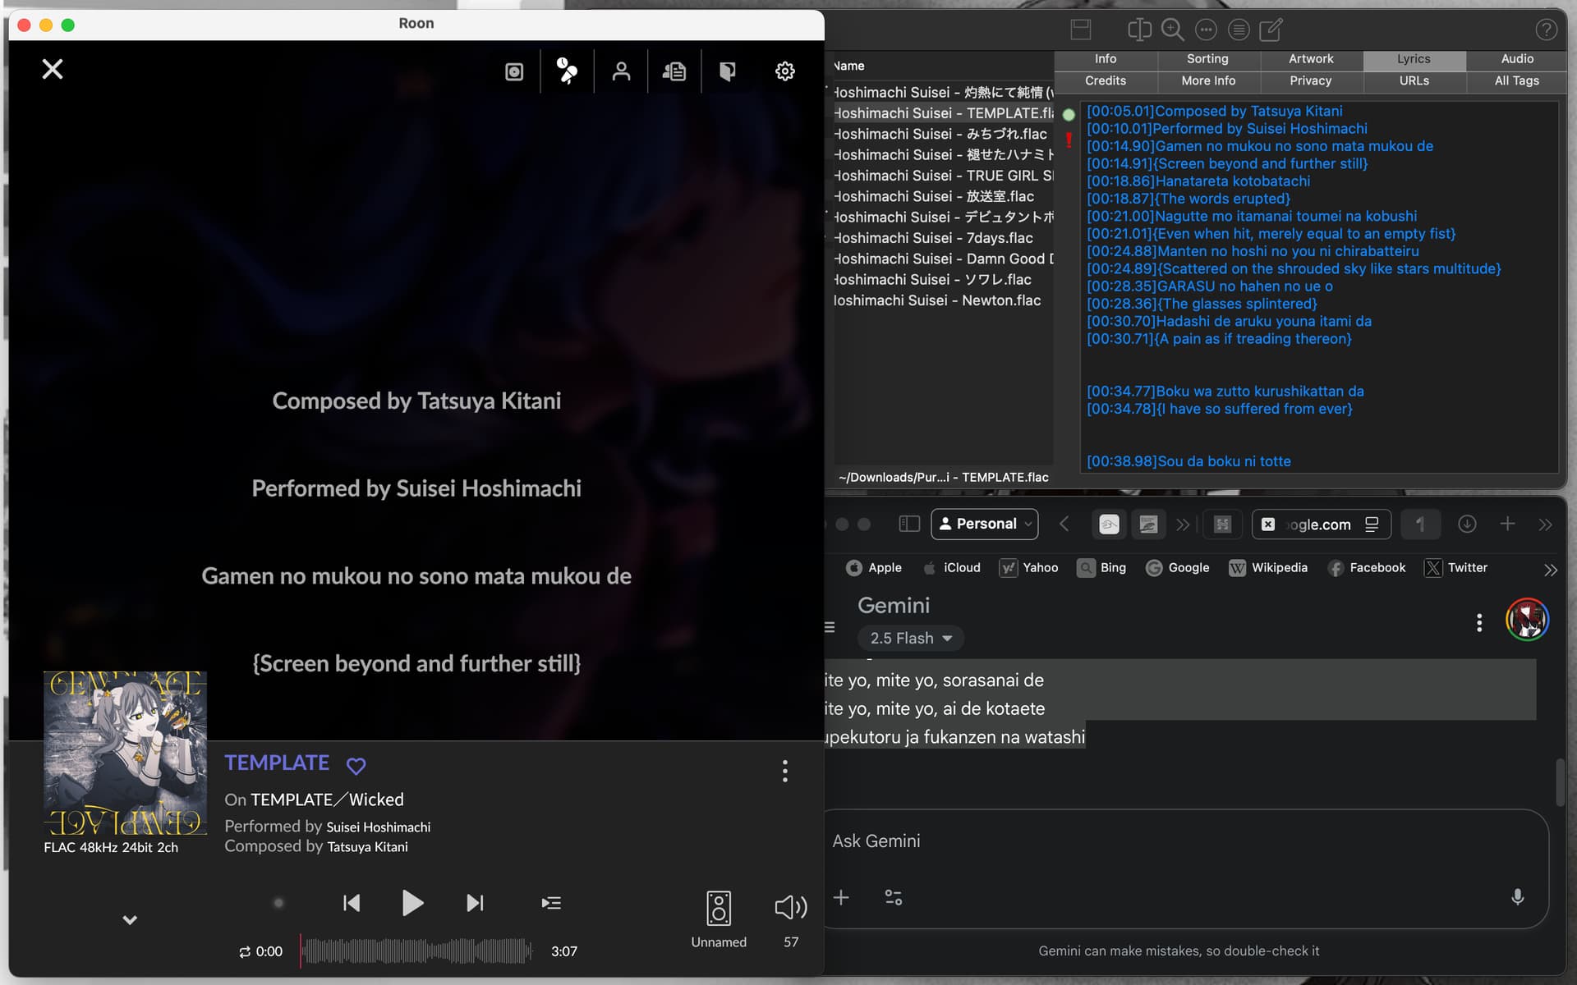Open the All Tags tab
The image size is (1577, 985).
click(1516, 80)
